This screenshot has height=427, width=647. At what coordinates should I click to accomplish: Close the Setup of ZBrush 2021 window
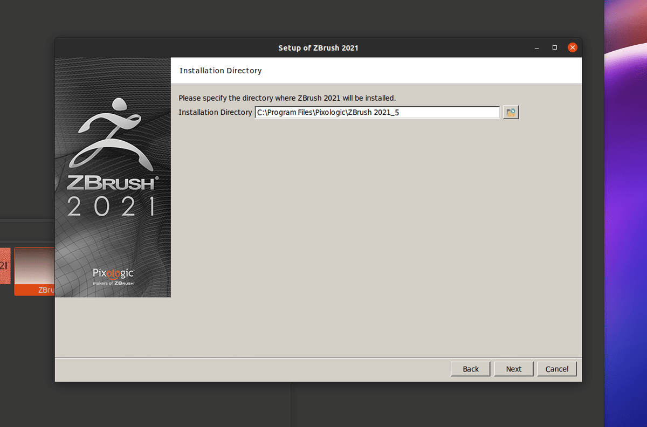click(573, 47)
